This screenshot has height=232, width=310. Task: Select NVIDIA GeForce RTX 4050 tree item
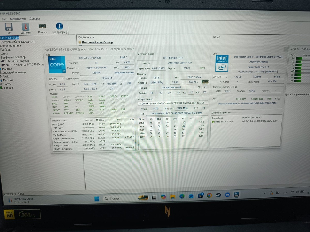(25, 65)
